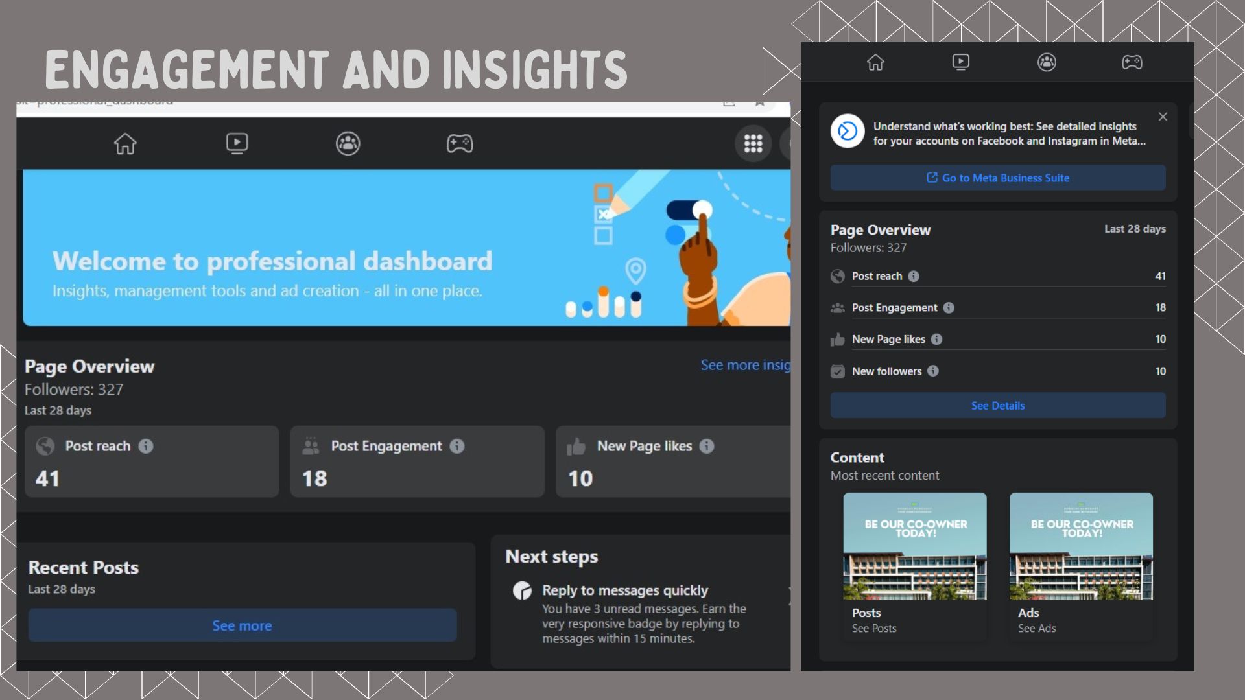Open Groups icon in left dashboard navbar
The height and width of the screenshot is (700, 1245).
coord(348,143)
